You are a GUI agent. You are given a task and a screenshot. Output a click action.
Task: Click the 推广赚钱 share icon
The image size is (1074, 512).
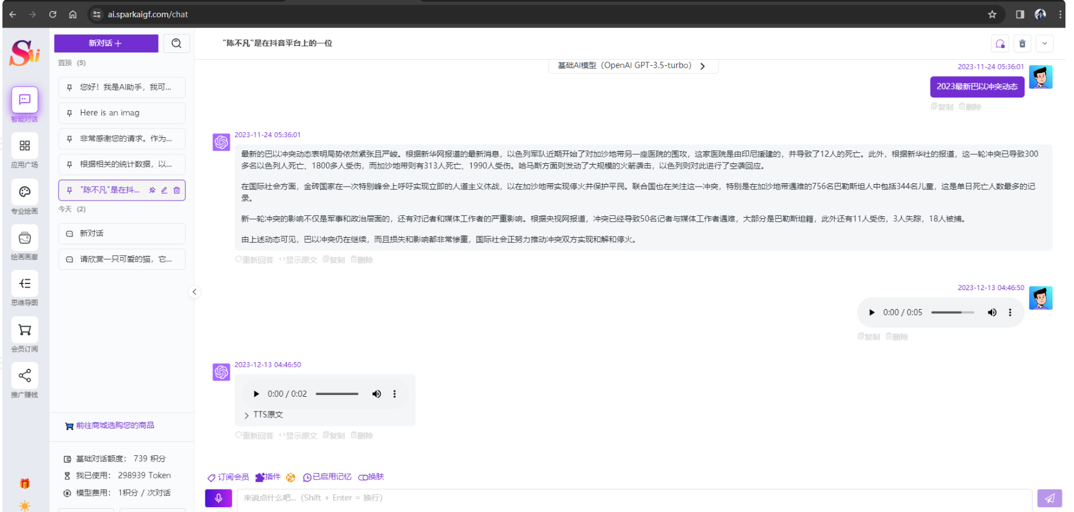click(24, 375)
